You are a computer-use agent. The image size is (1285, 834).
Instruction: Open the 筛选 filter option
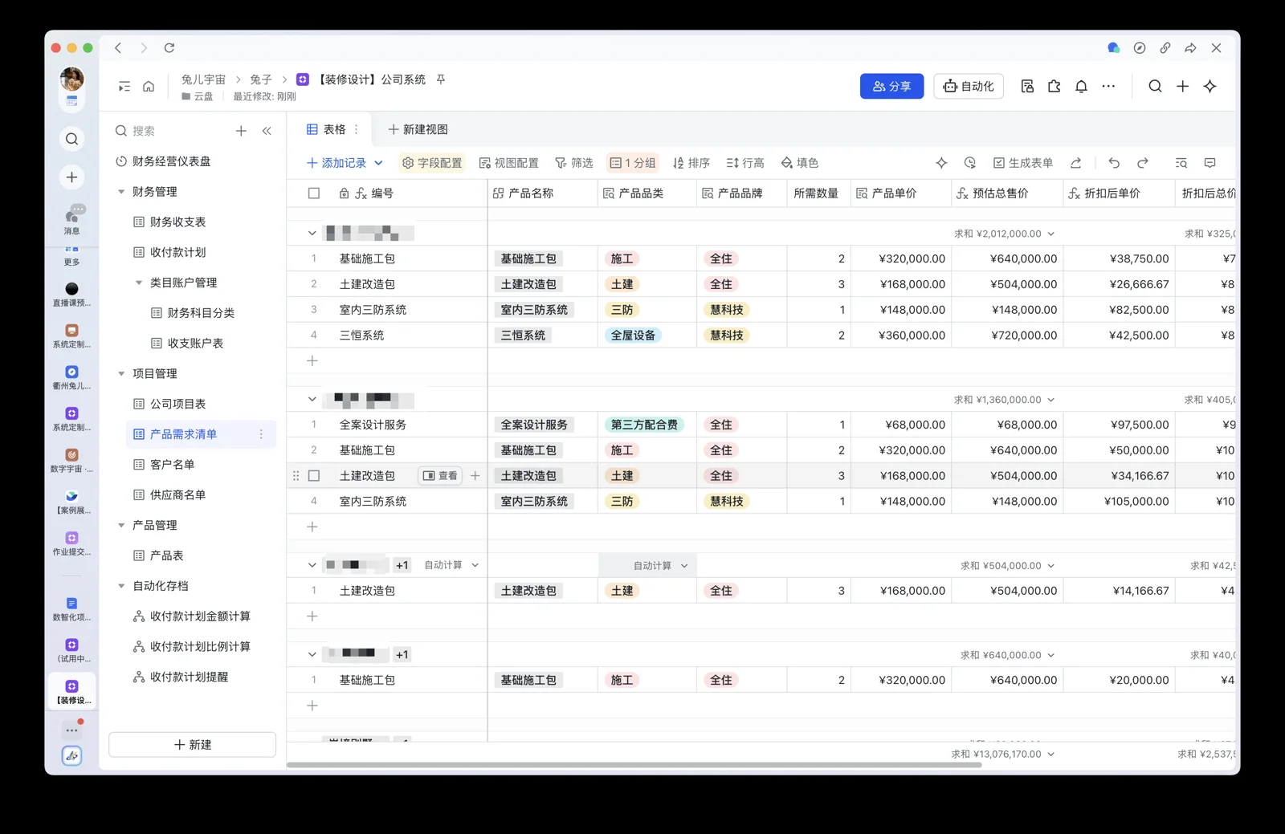(x=574, y=163)
